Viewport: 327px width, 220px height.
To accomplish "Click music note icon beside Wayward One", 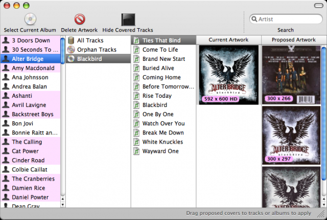I will pyautogui.click(x=136, y=151).
